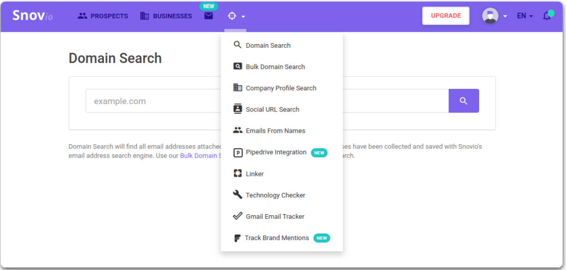Click the NEW badge above the envelope
Image resolution: width=566 pixels, height=270 pixels.
click(209, 6)
